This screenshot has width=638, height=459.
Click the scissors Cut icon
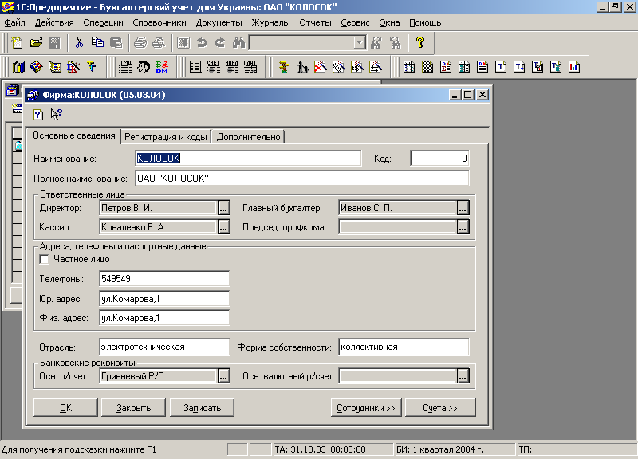point(79,42)
